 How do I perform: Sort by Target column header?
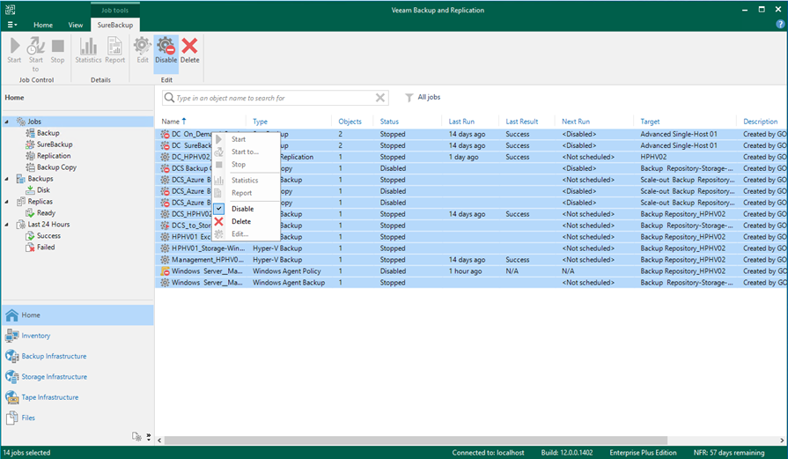[686, 122]
